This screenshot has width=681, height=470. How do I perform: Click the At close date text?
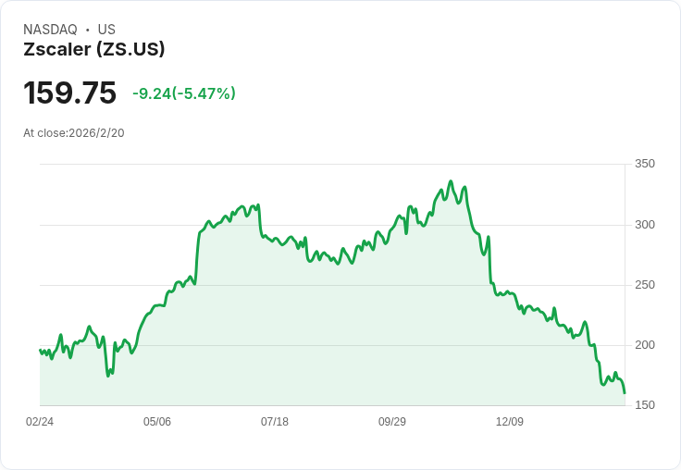pos(74,133)
